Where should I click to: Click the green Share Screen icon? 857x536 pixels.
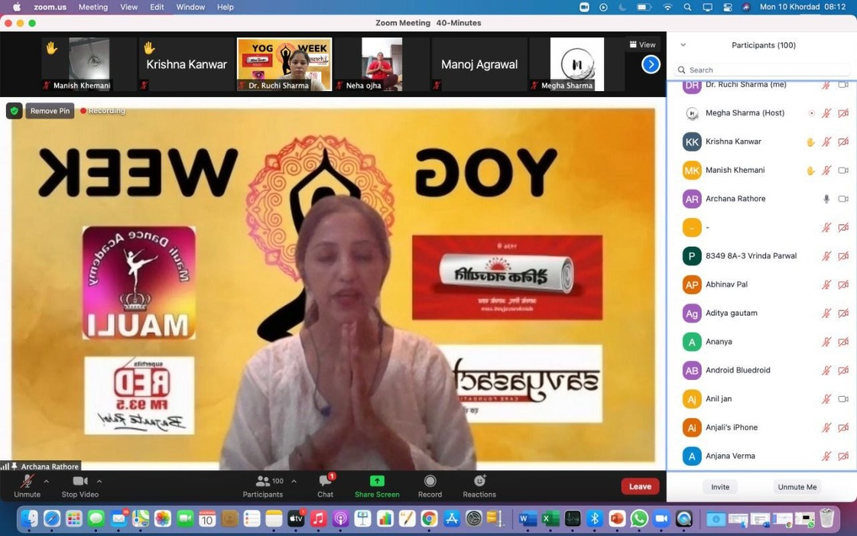[x=377, y=481]
